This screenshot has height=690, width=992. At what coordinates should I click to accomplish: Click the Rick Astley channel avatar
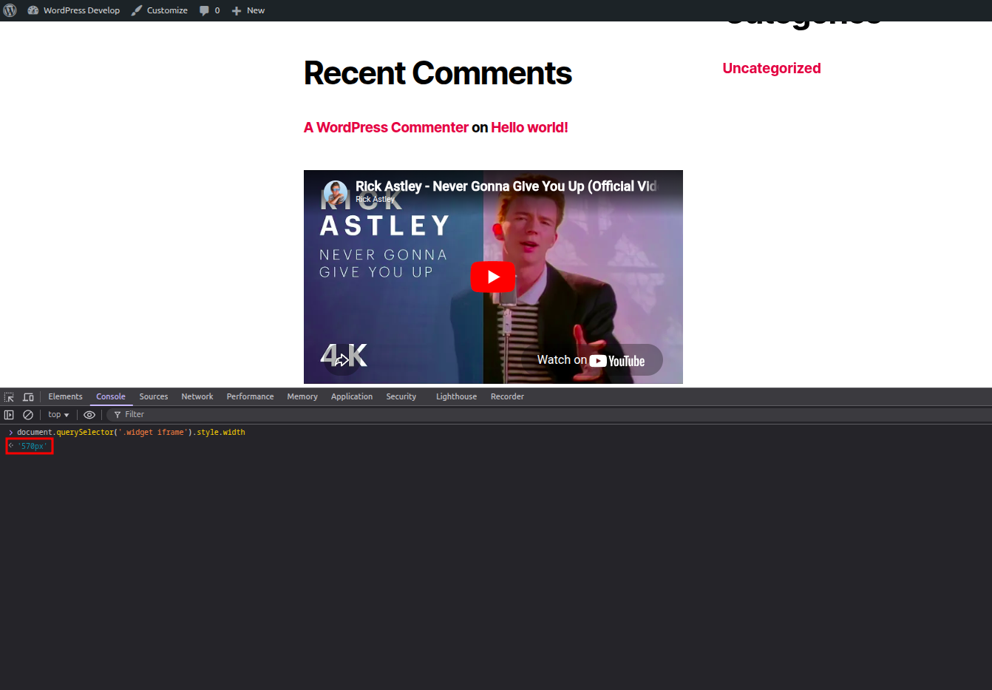pos(336,192)
